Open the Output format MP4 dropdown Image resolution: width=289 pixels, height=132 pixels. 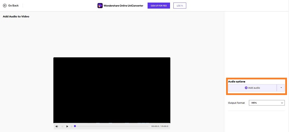(267, 103)
